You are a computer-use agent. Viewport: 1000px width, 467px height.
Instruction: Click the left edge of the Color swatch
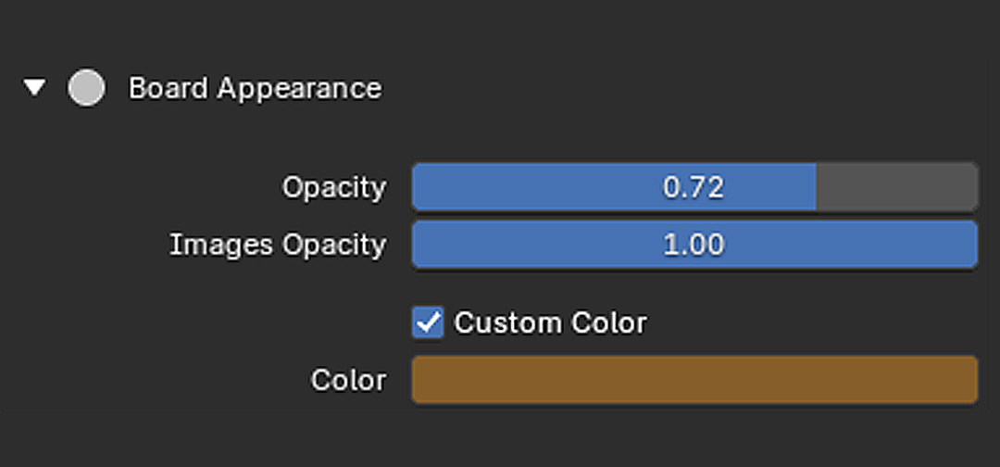pos(421,380)
